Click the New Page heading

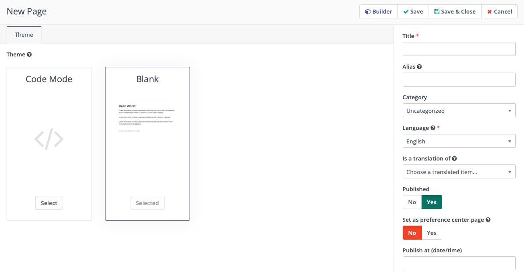point(26,11)
